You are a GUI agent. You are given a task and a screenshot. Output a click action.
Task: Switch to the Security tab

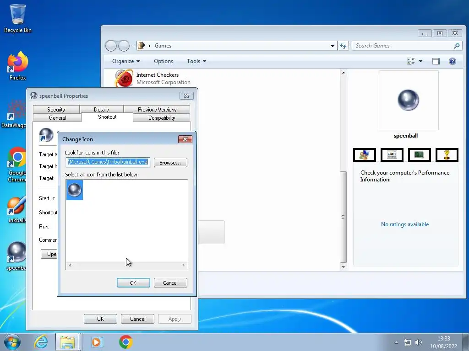coord(56,110)
